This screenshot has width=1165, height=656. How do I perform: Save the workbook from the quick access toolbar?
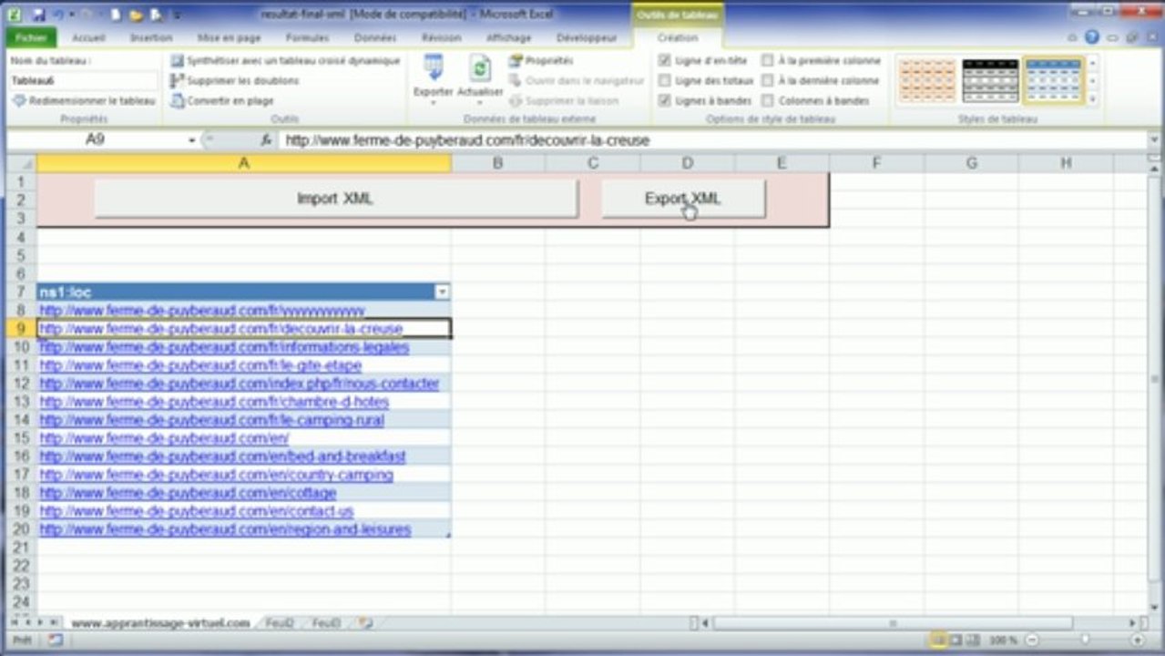point(38,15)
